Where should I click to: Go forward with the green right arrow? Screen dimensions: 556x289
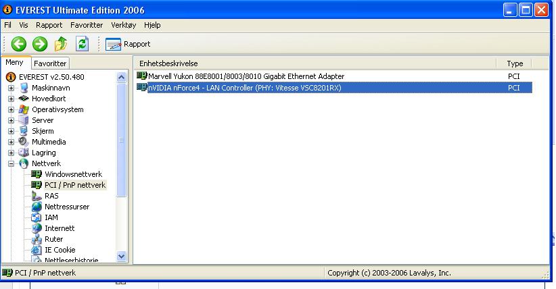click(x=40, y=44)
